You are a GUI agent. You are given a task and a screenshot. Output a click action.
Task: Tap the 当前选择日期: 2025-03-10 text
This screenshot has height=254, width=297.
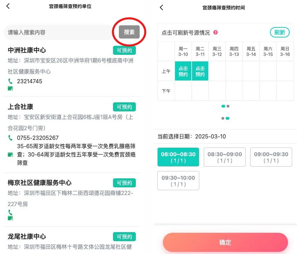click(192, 136)
